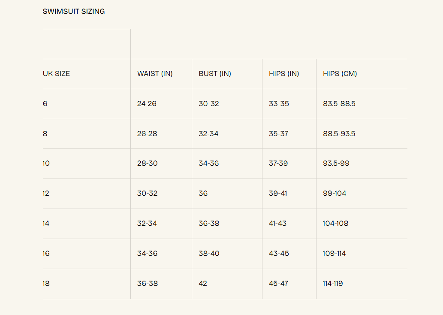
Task: Select the UK size 16 cell
Action: coord(46,253)
